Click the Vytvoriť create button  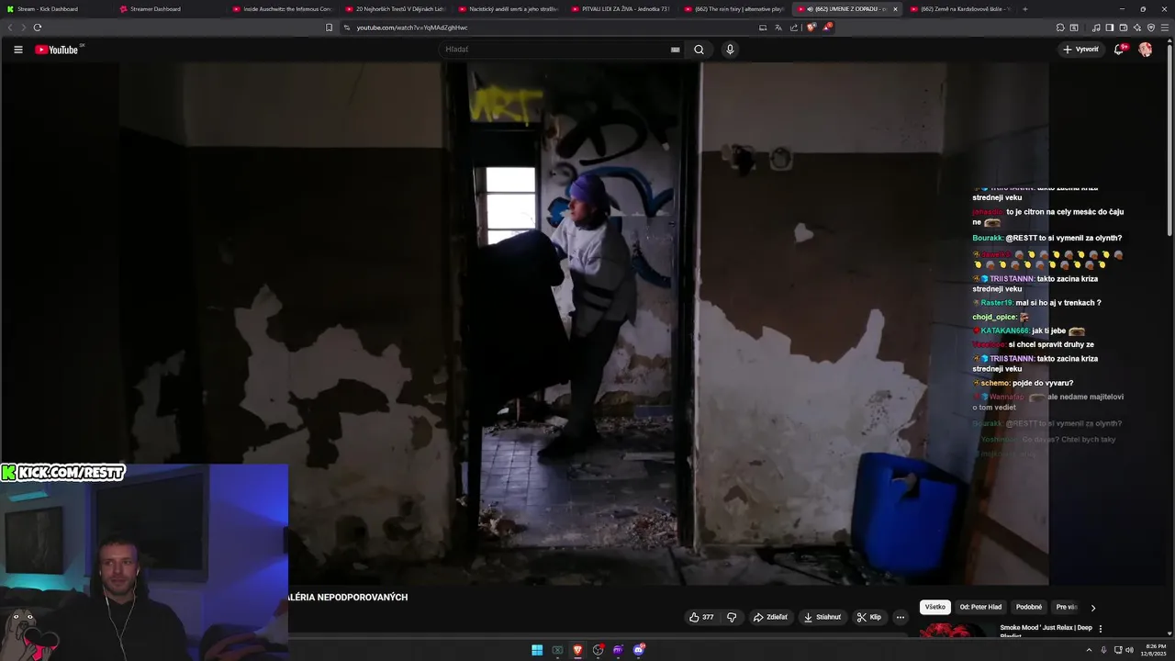(x=1080, y=50)
